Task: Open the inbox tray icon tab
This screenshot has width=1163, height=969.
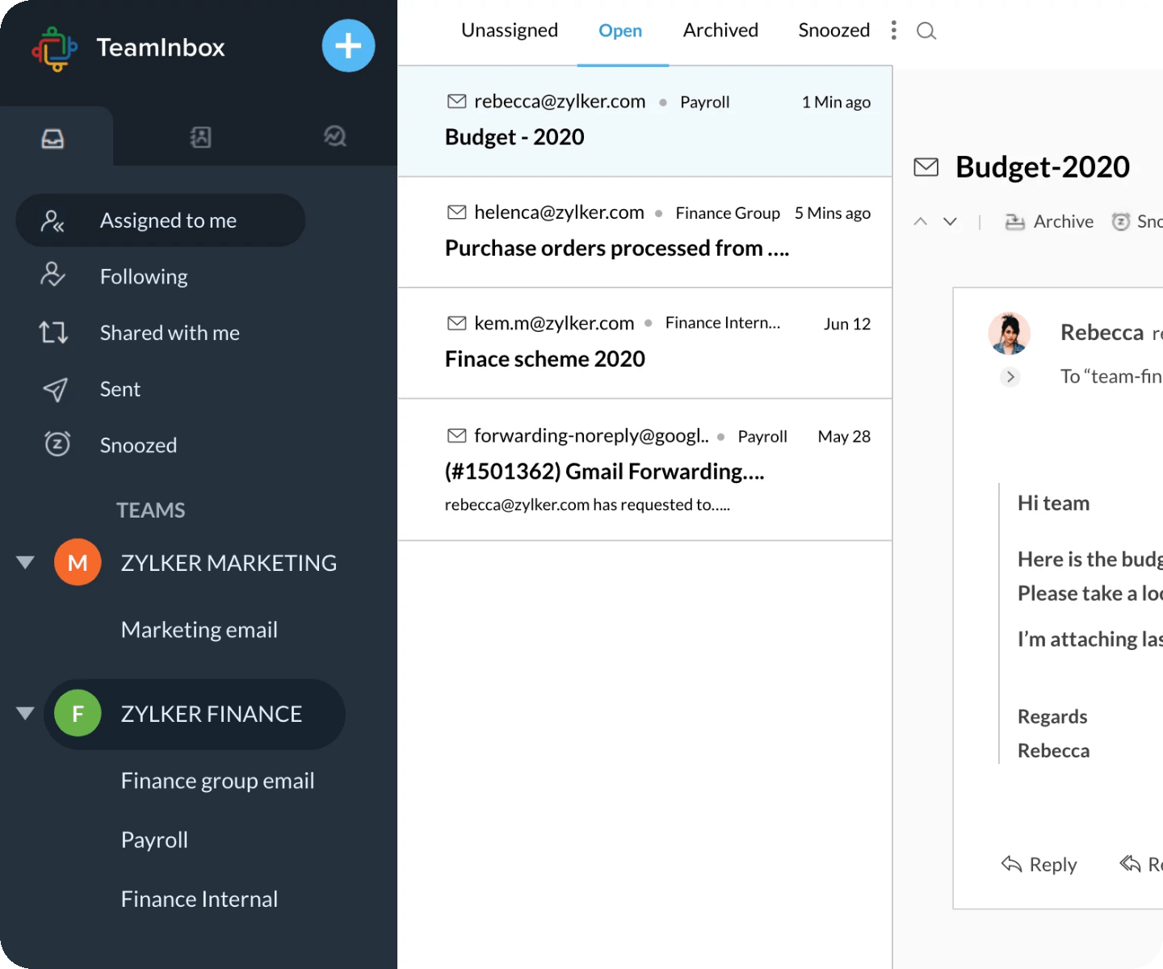Action: tap(52, 139)
